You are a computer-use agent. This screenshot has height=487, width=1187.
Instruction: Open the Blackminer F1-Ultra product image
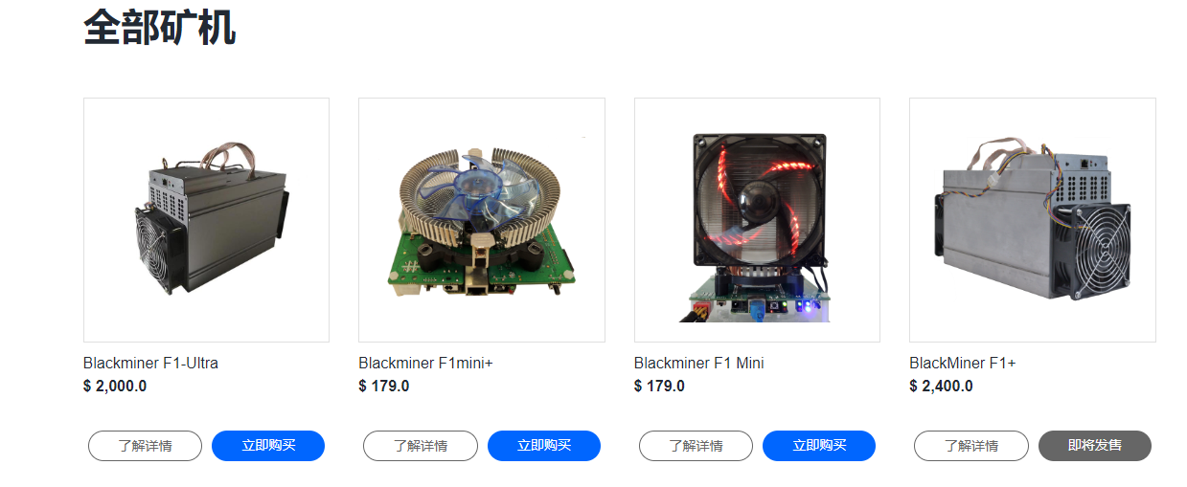[206, 220]
